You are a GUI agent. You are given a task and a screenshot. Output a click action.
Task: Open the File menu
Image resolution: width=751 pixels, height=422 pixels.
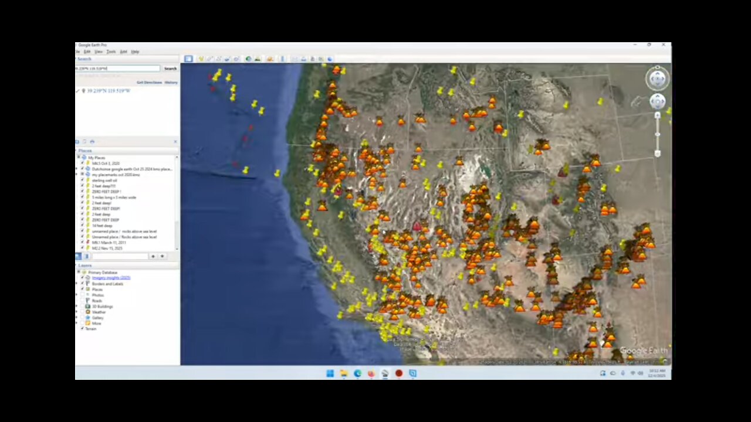[x=77, y=52]
